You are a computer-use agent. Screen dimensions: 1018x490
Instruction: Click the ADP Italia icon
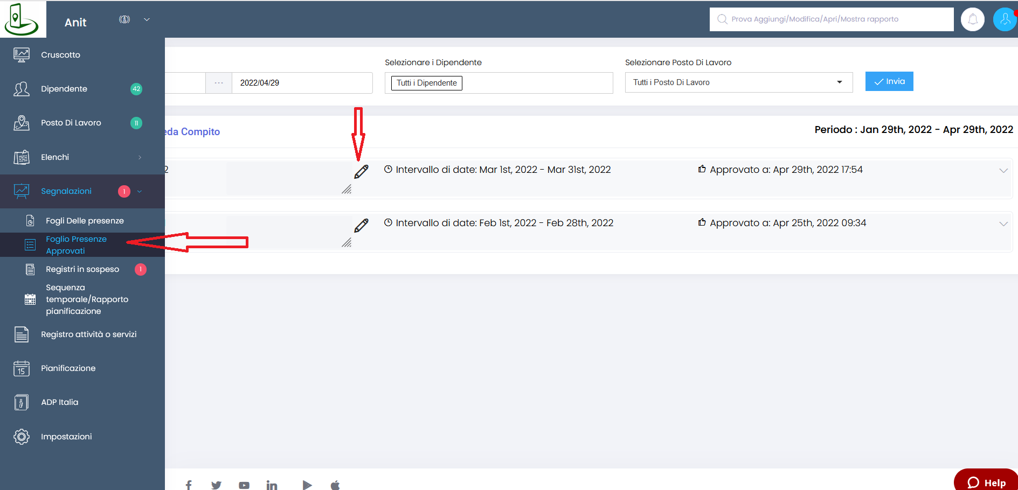point(22,402)
